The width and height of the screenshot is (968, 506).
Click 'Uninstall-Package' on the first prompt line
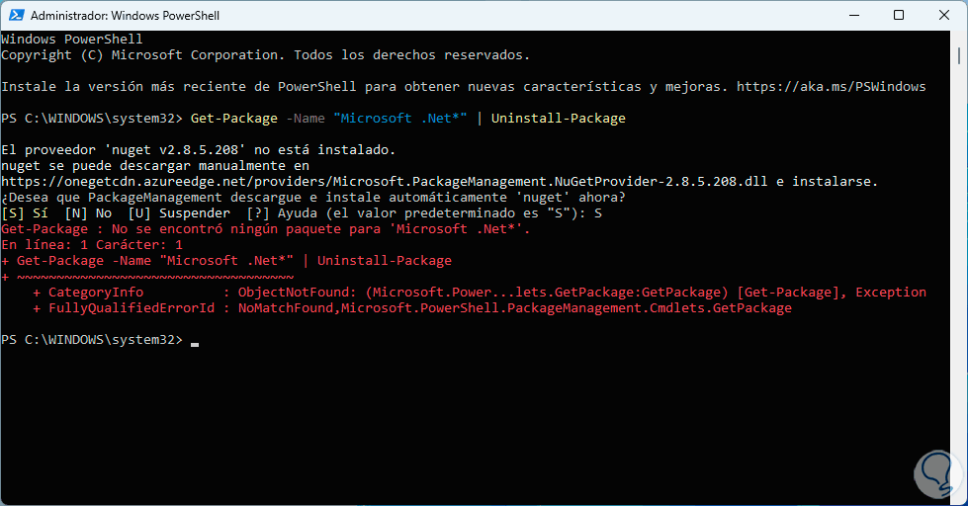click(x=558, y=119)
